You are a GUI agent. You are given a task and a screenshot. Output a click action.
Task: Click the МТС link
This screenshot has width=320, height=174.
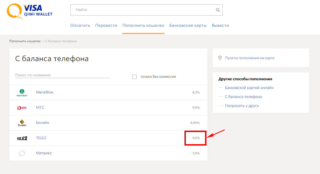[40, 108]
